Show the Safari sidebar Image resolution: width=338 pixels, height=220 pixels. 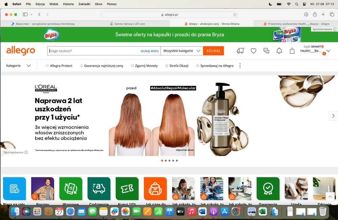[x=25, y=15]
